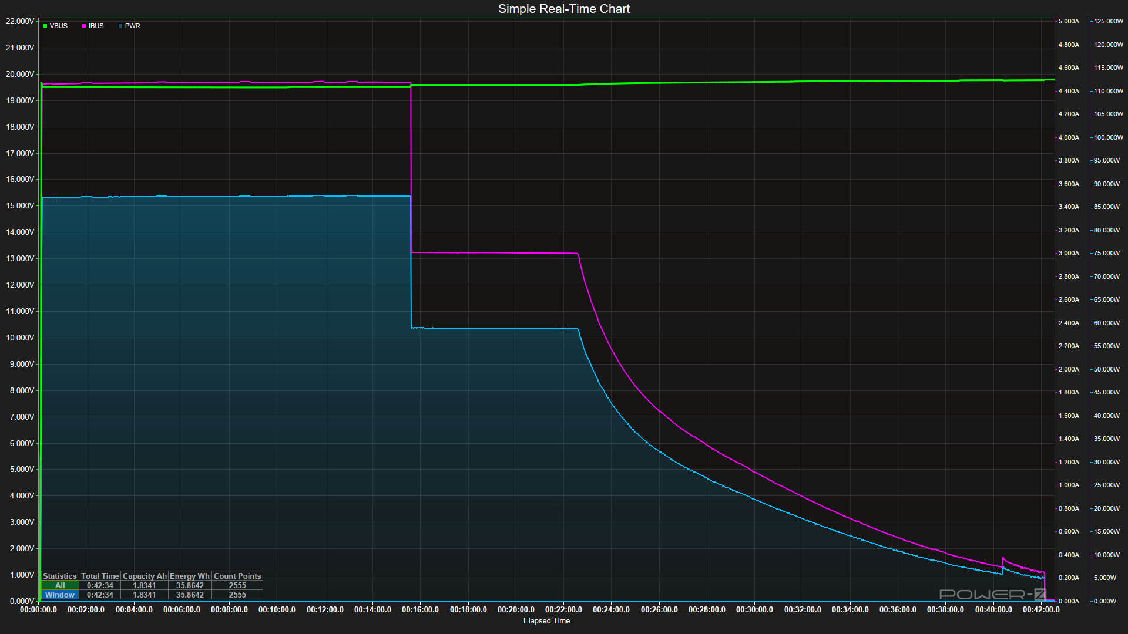Click the 'Energy Wh' column header
The image size is (1128, 634).
click(x=190, y=576)
